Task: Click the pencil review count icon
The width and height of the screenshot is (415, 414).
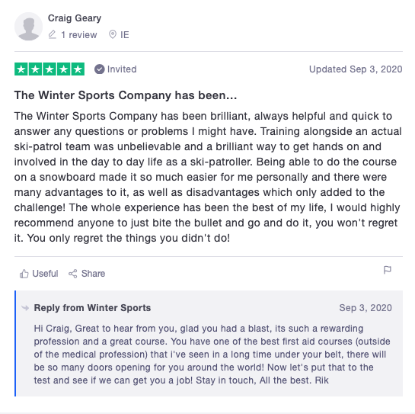Action: 52,35
